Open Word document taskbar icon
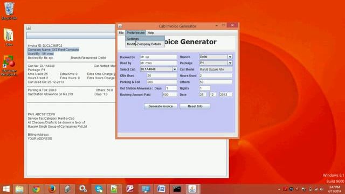This screenshot has height=194, width=345. coord(161,189)
